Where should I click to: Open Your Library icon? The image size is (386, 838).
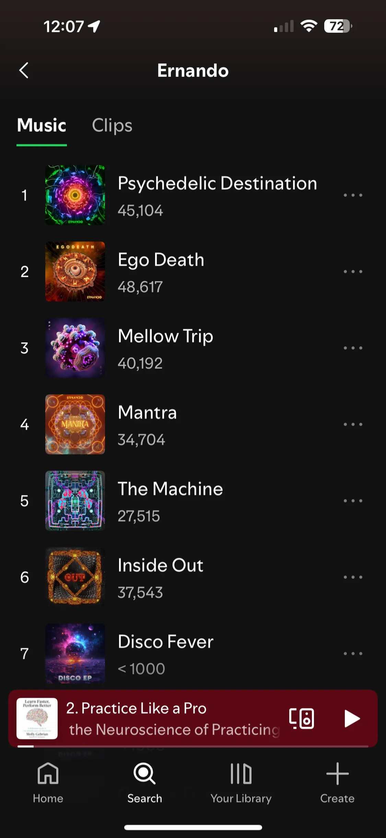241,773
